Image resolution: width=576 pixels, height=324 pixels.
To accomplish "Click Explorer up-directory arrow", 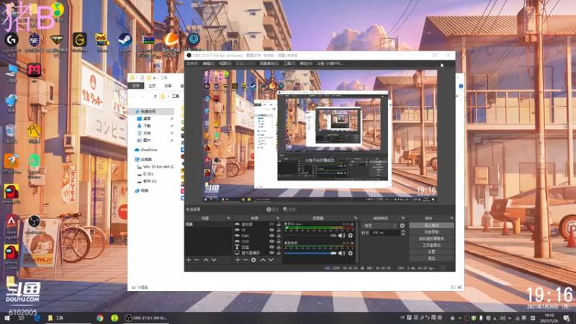I will (x=156, y=96).
